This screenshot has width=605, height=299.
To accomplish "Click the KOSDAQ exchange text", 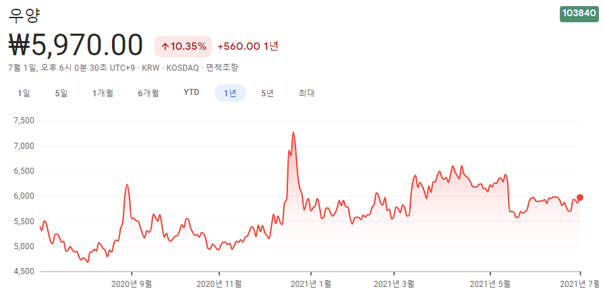I will tap(183, 68).
